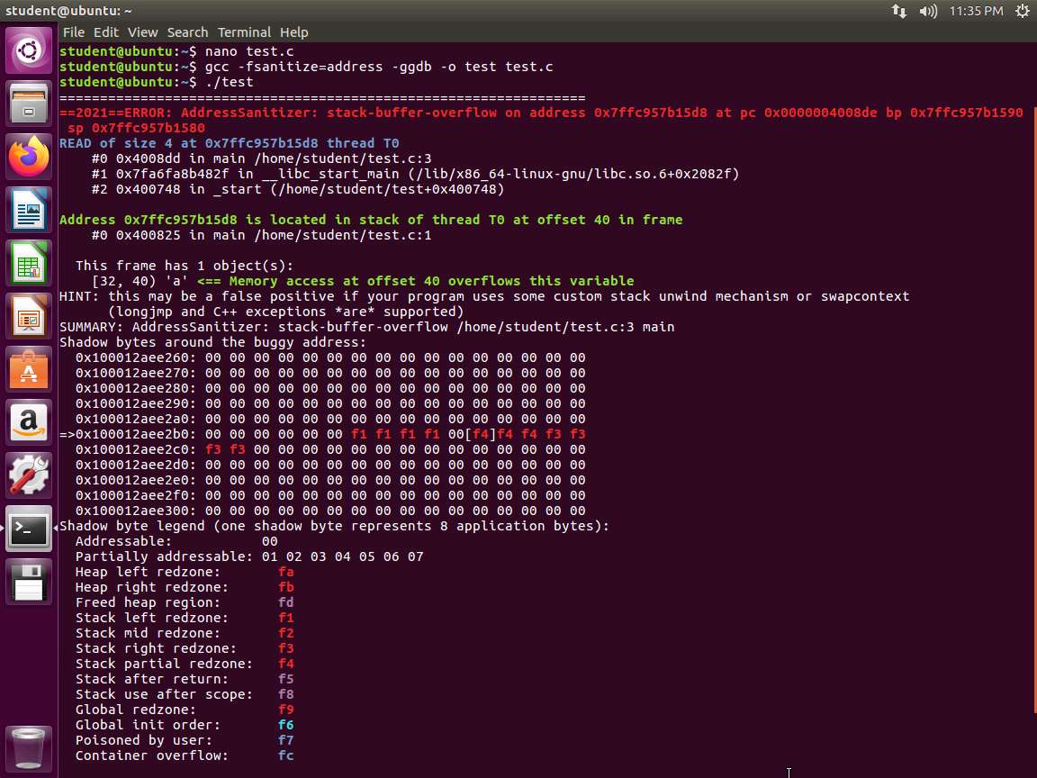This screenshot has width=1037, height=778.
Task: Expand the network connection indicator
Action: pyautogui.click(x=899, y=11)
